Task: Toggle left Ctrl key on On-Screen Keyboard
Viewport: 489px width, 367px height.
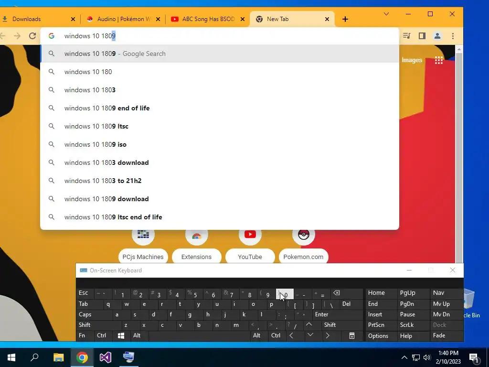Action: 102,335
